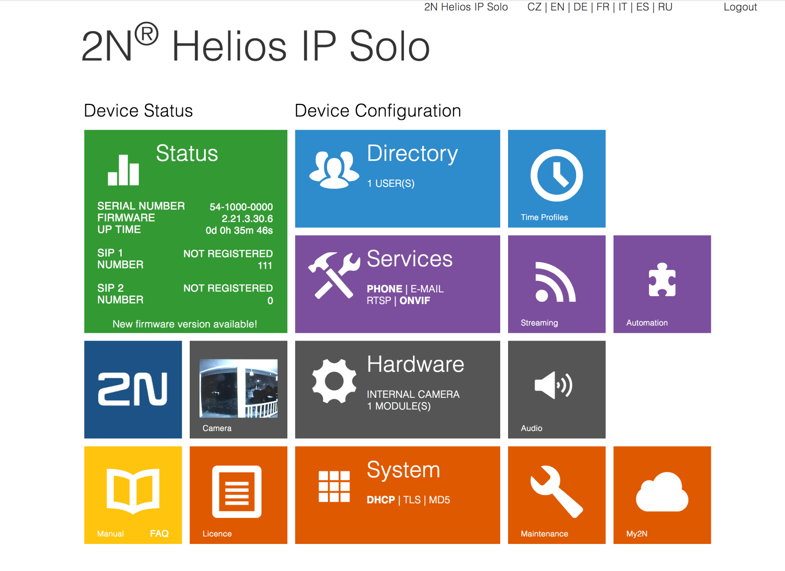
Task: Open the Automation puzzle piece icon
Action: click(662, 280)
